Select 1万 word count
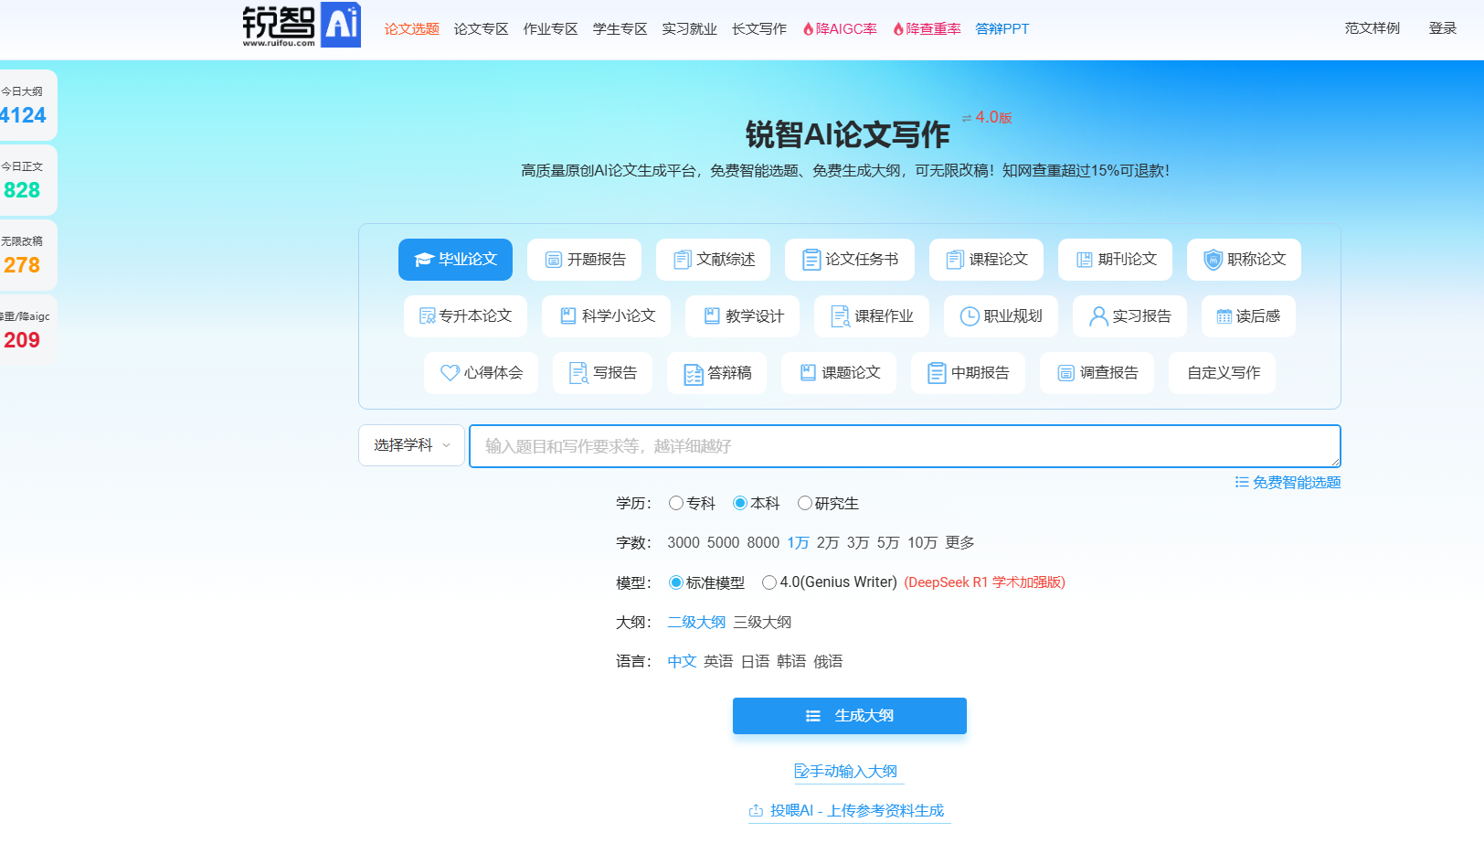 coord(798,543)
